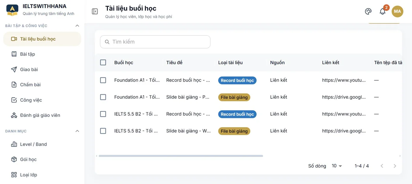Open Công việc menu item
Screen dimensions: 412x184
[42, 100]
